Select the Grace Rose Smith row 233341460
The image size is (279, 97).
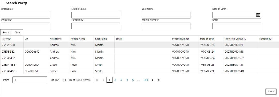140,71
